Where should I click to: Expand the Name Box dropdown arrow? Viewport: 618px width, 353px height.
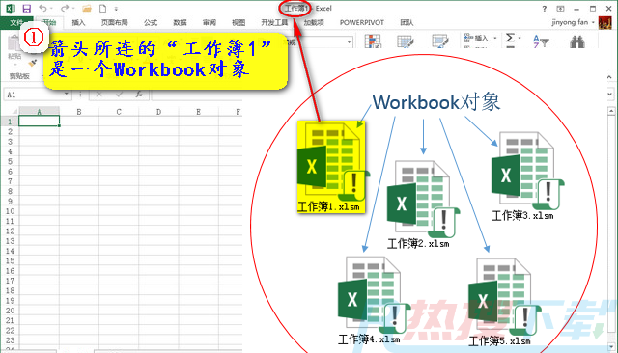click(x=67, y=95)
